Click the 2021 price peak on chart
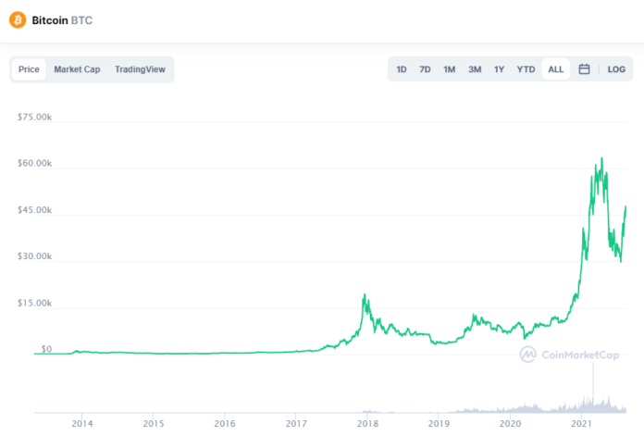 [602, 158]
